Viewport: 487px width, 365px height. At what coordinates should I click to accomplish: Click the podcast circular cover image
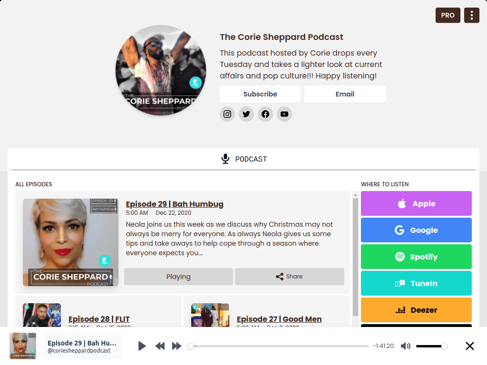161,70
